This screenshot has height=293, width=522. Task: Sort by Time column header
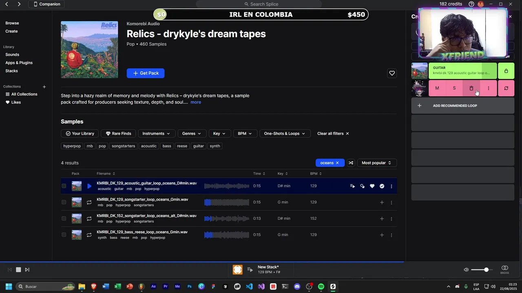(259, 174)
